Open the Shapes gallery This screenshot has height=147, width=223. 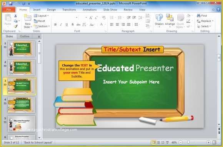pos(159,21)
